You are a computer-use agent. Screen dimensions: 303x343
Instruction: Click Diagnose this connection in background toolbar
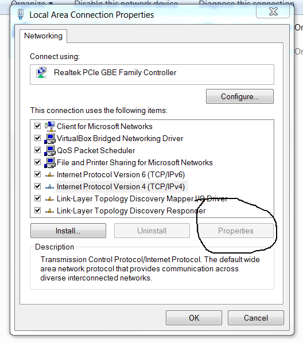[x=247, y=3]
